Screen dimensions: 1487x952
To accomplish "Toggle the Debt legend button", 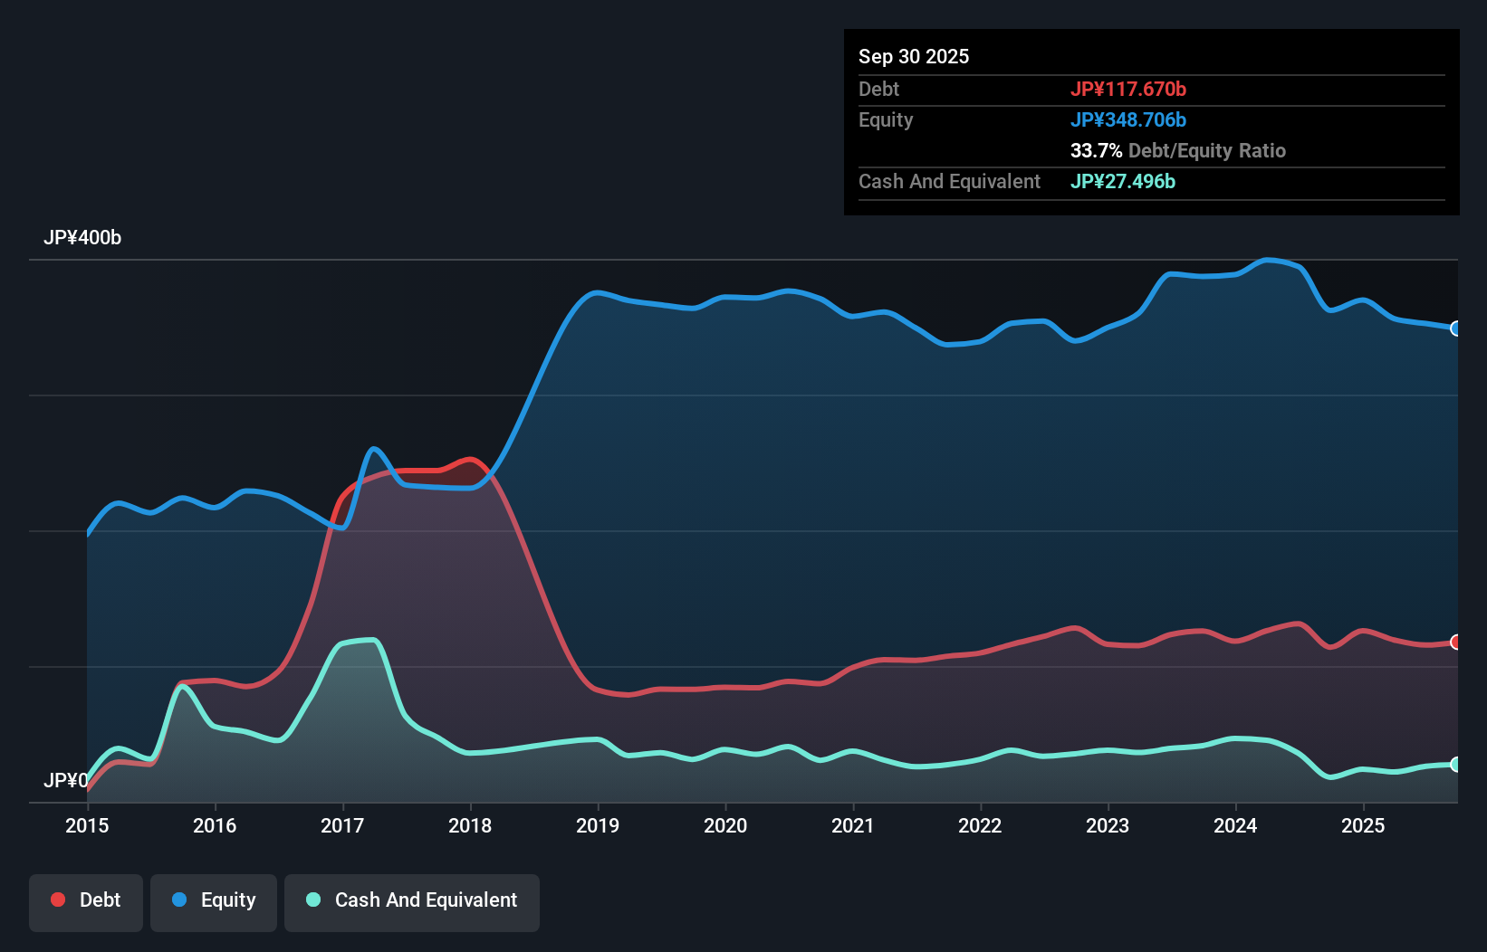I will [x=86, y=902].
